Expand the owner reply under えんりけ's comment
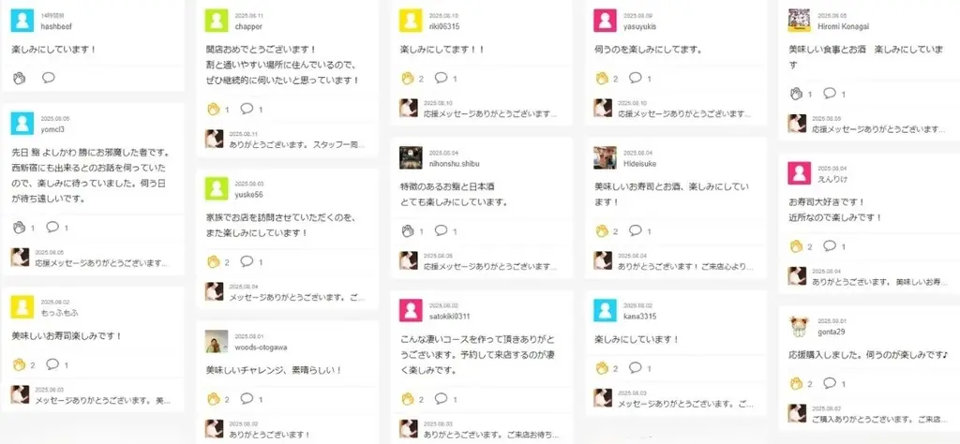The image size is (960, 444). 877,281
